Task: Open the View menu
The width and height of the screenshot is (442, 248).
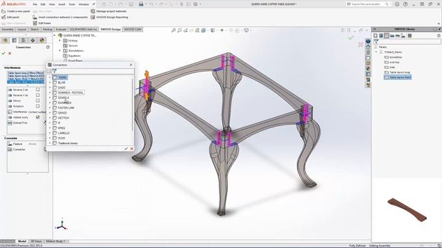Action: pos(52,4)
